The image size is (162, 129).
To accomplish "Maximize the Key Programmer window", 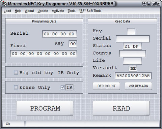I will click(154, 4).
